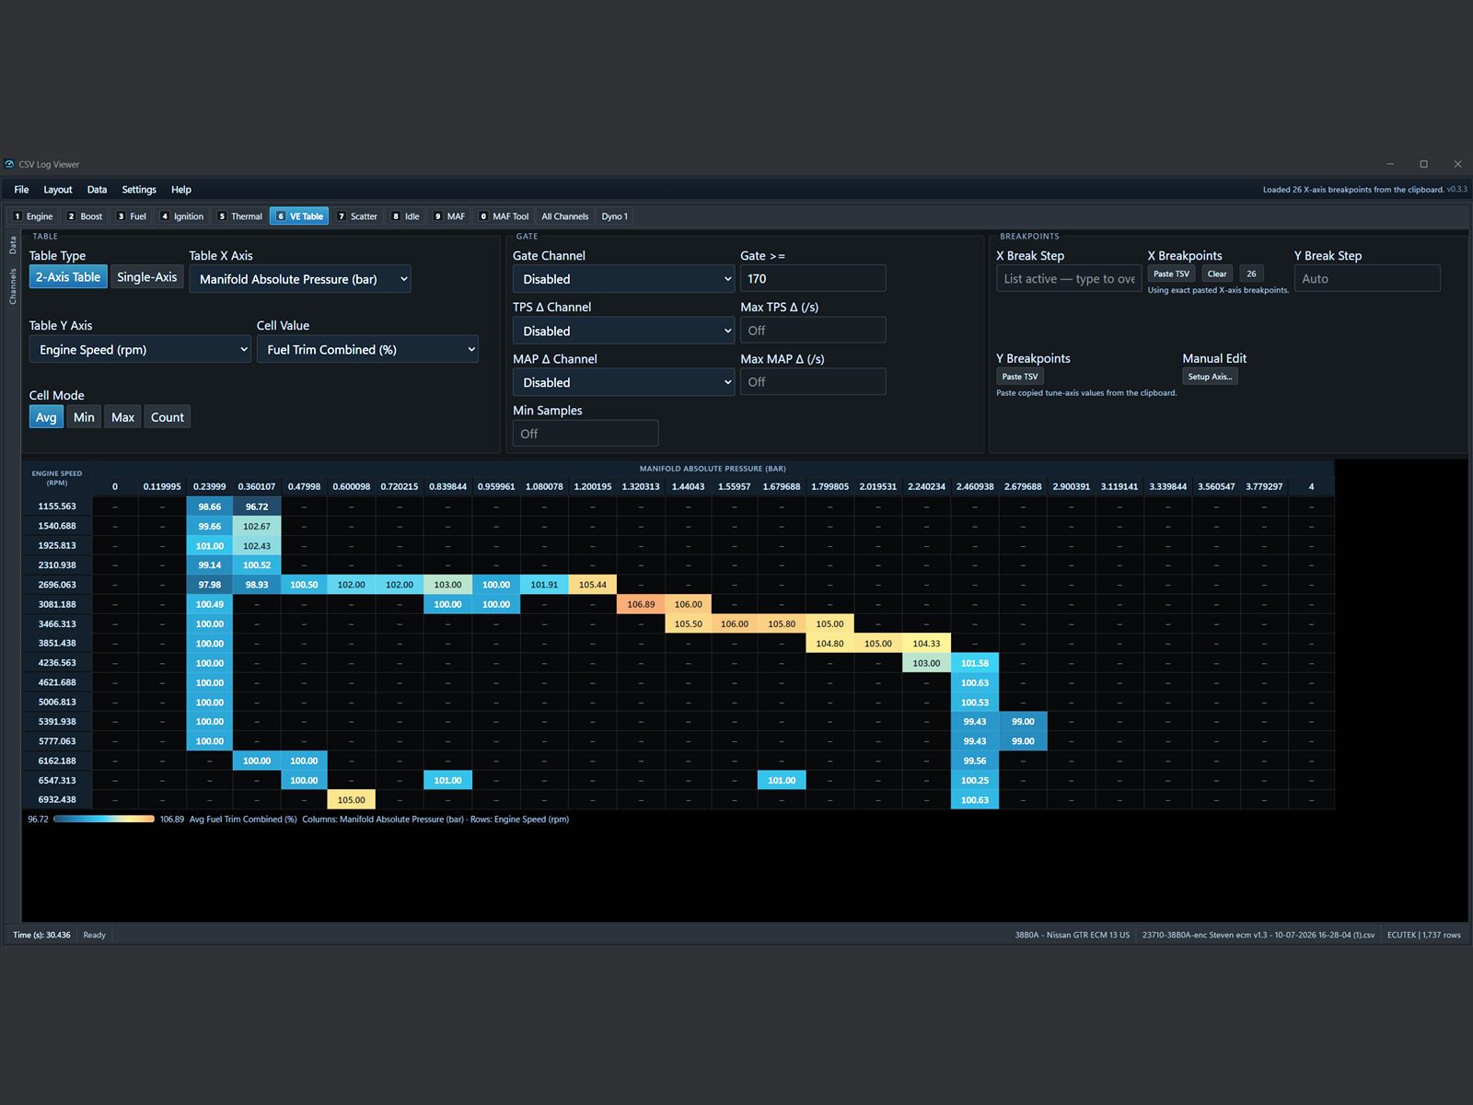Switch to the Idle tab
The height and width of the screenshot is (1105, 1473).
(406, 216)
